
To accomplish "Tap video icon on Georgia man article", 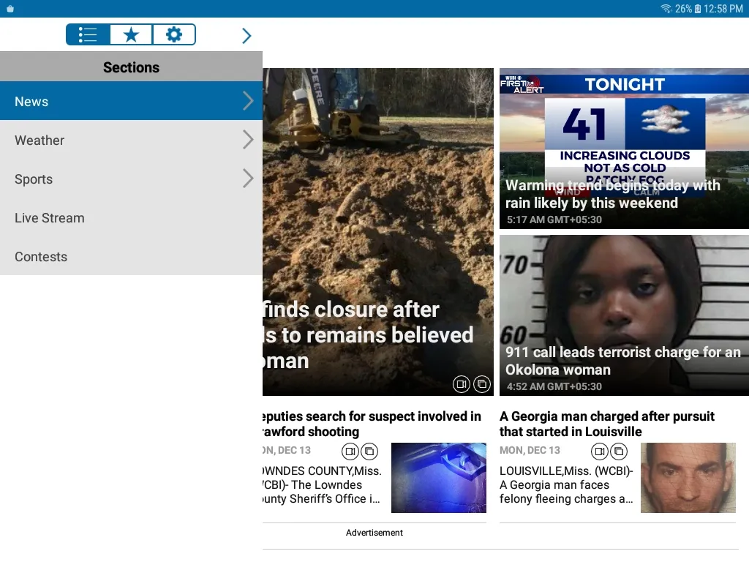I will pos(600,451).
